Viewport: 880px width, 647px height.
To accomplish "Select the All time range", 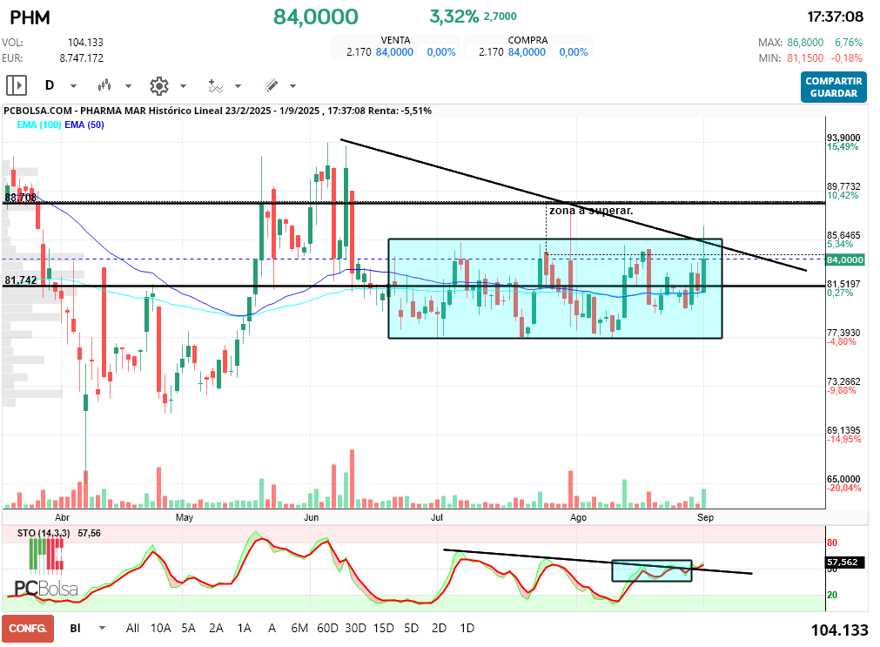I will coord(132,628).
